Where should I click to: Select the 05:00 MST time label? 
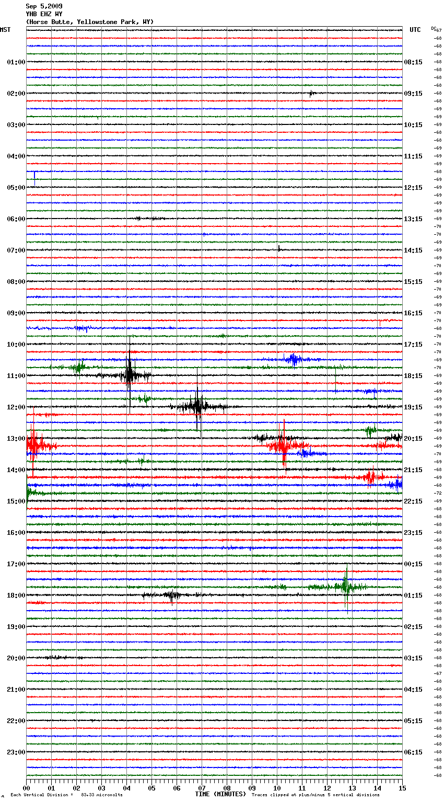[x=16, y=188]
